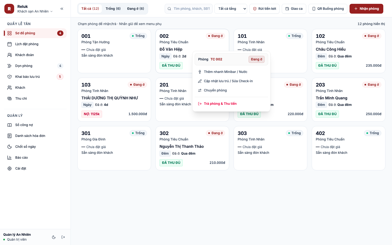Click the Dọn phòng sparkle icon
The width and height of the screenshot is (392, 245).
pyautogui.click(x=10, y=66)
